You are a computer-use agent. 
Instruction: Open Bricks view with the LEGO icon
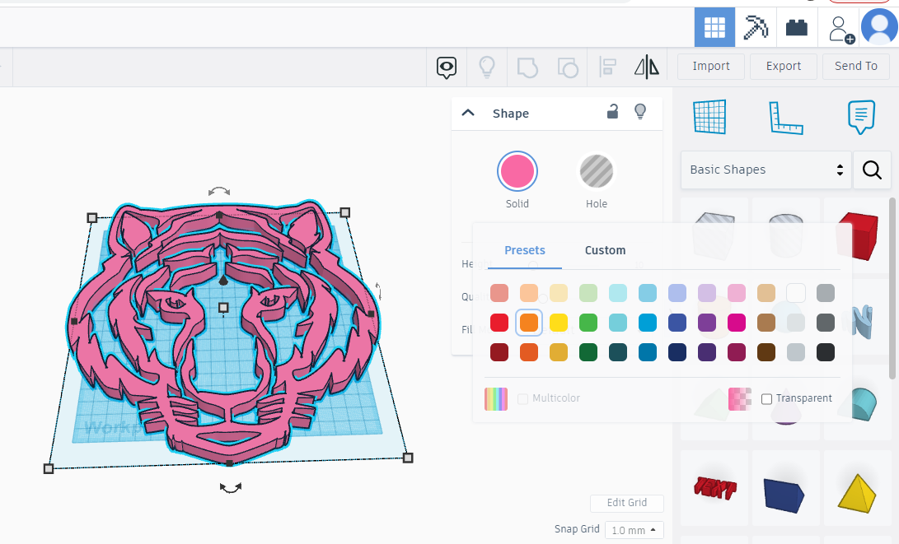[796, 27]
